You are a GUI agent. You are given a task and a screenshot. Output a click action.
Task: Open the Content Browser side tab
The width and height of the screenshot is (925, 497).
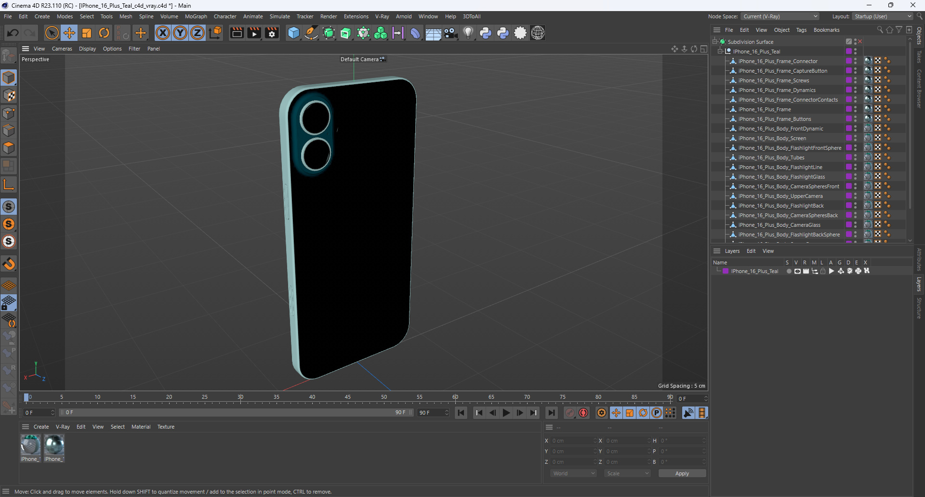click(919, 89)
